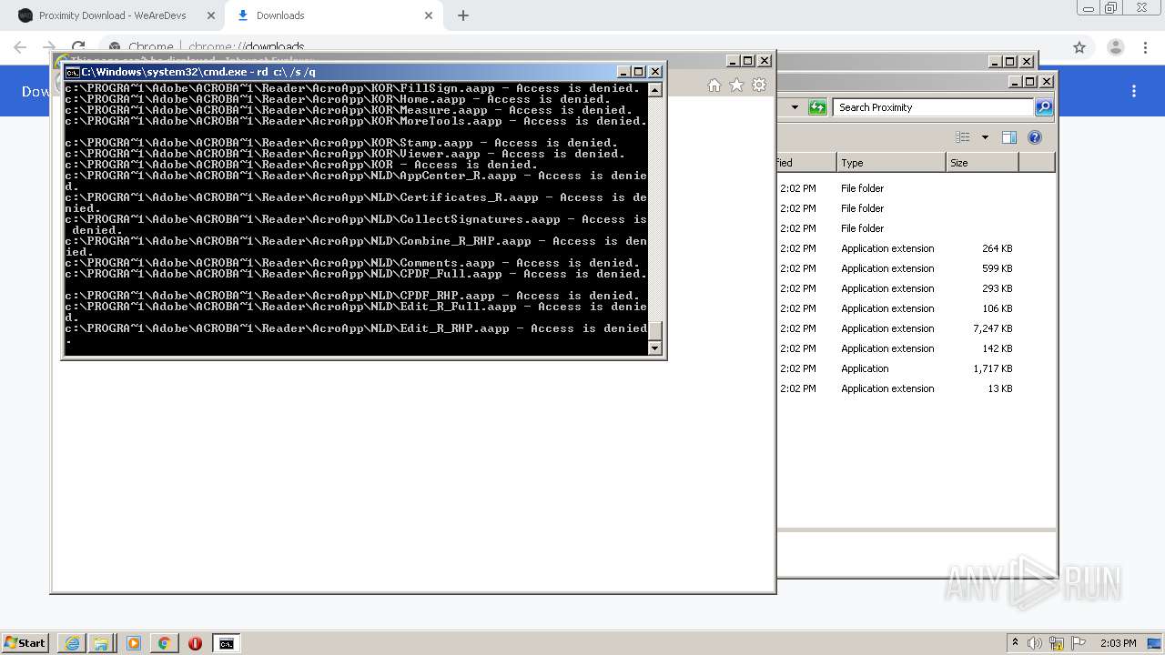Viewport: 1165px width, 655px height.
Task: Maximize the cmd.exe window
Action: tap(639, 72)
